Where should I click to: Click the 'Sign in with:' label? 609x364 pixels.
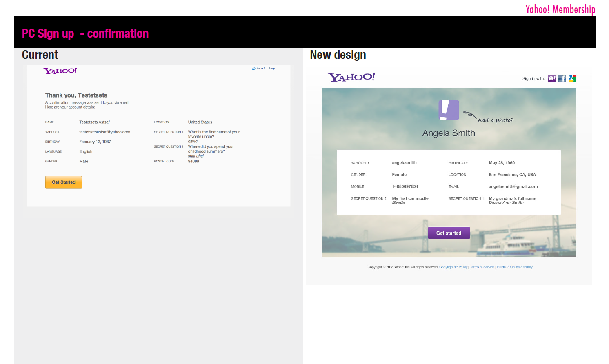[x=533, y=79]
